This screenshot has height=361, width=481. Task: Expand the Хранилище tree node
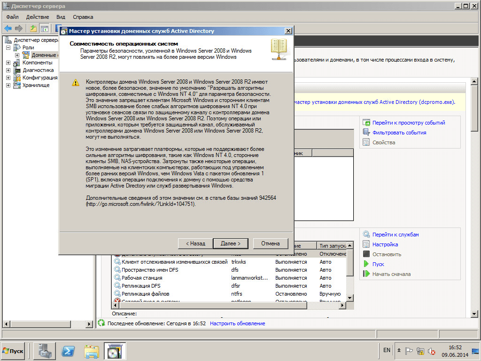8,85
